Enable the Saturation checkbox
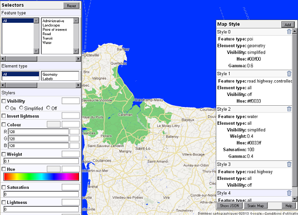298x215 pixels. [x=3, y=187]
